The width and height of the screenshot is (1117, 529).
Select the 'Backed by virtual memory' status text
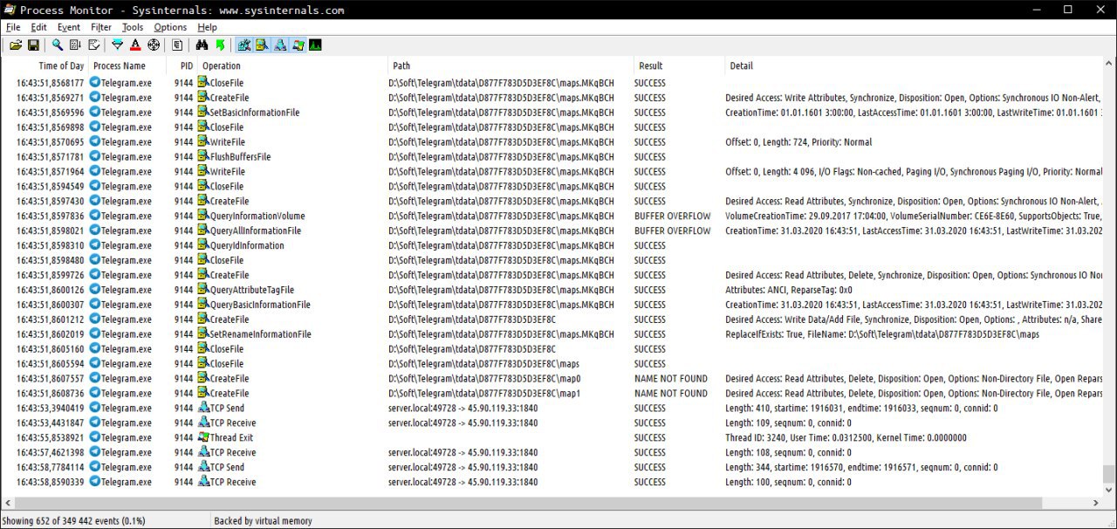click(x=263, y=521)
